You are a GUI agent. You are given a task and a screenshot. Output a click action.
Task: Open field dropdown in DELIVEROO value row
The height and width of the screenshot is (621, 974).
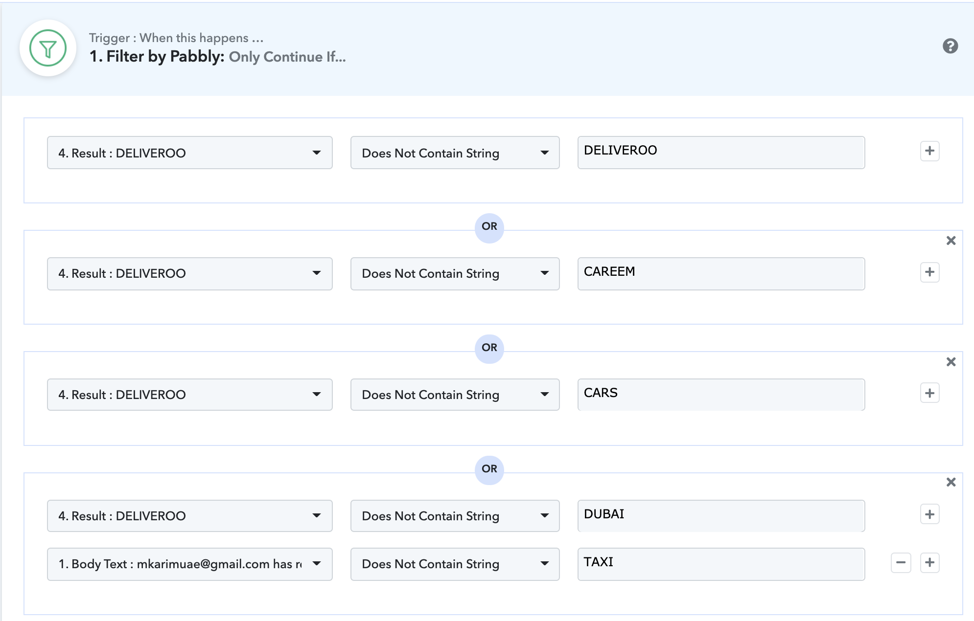(x=190, y=153)
